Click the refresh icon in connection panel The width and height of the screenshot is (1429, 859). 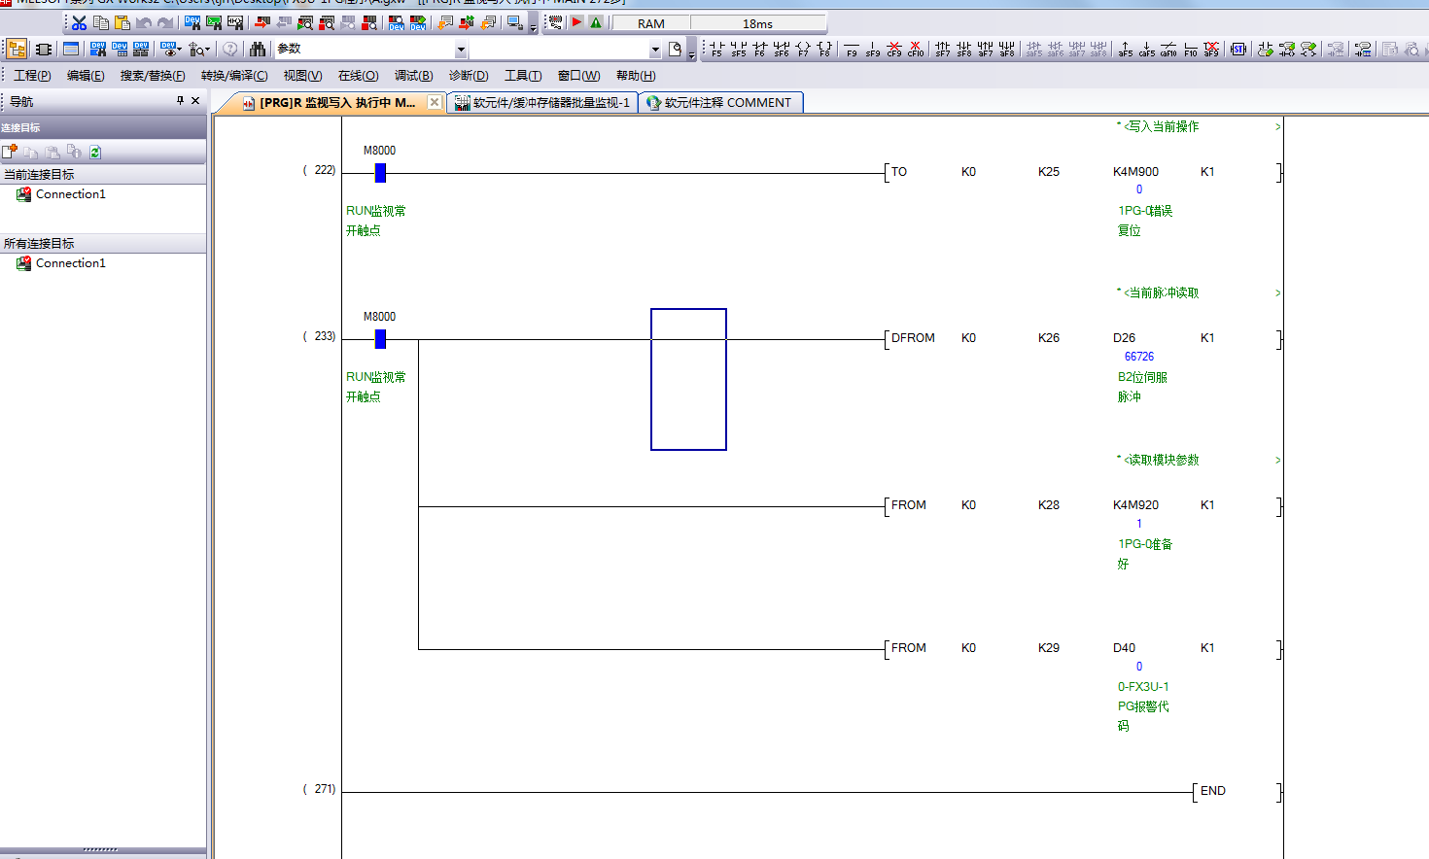click(95, 153)
